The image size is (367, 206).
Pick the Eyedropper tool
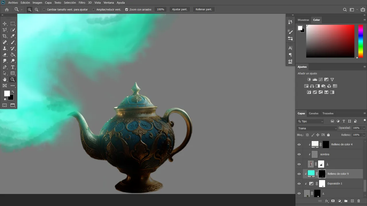click(x=13, y=36)
